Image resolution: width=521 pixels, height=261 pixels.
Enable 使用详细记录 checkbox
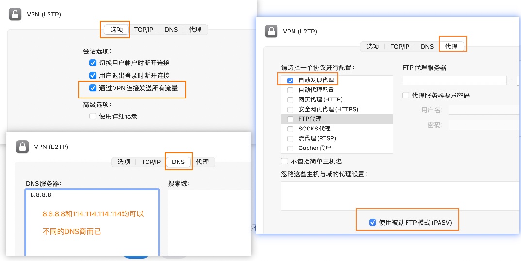click(93, 116)
